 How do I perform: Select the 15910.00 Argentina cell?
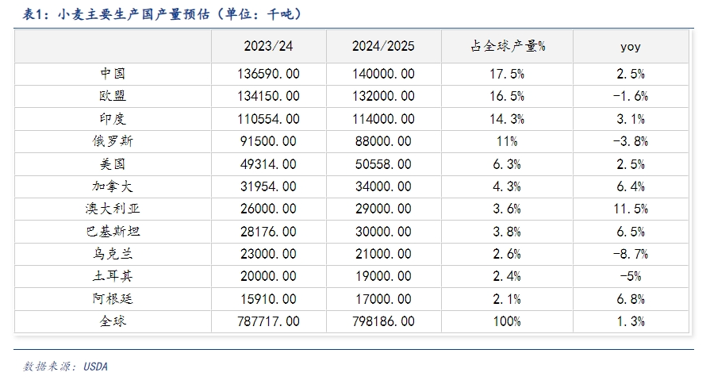pos(268,299)
